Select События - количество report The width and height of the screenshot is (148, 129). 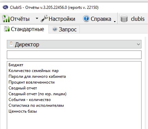(30, 100)
